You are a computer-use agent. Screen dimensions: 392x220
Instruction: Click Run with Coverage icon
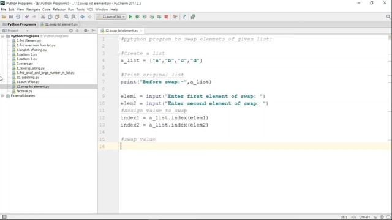tap(145, 16)
